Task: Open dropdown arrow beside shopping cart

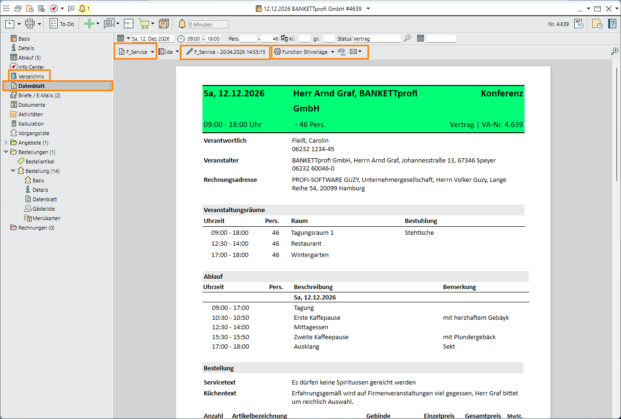Action: [x=153, y=24]
